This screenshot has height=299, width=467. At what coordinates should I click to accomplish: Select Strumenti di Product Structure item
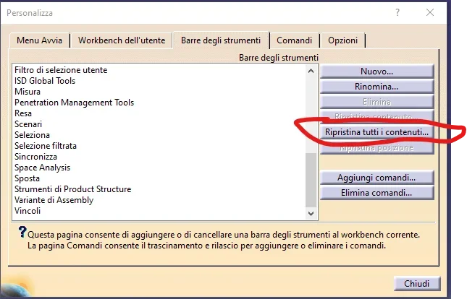[72, 189]
